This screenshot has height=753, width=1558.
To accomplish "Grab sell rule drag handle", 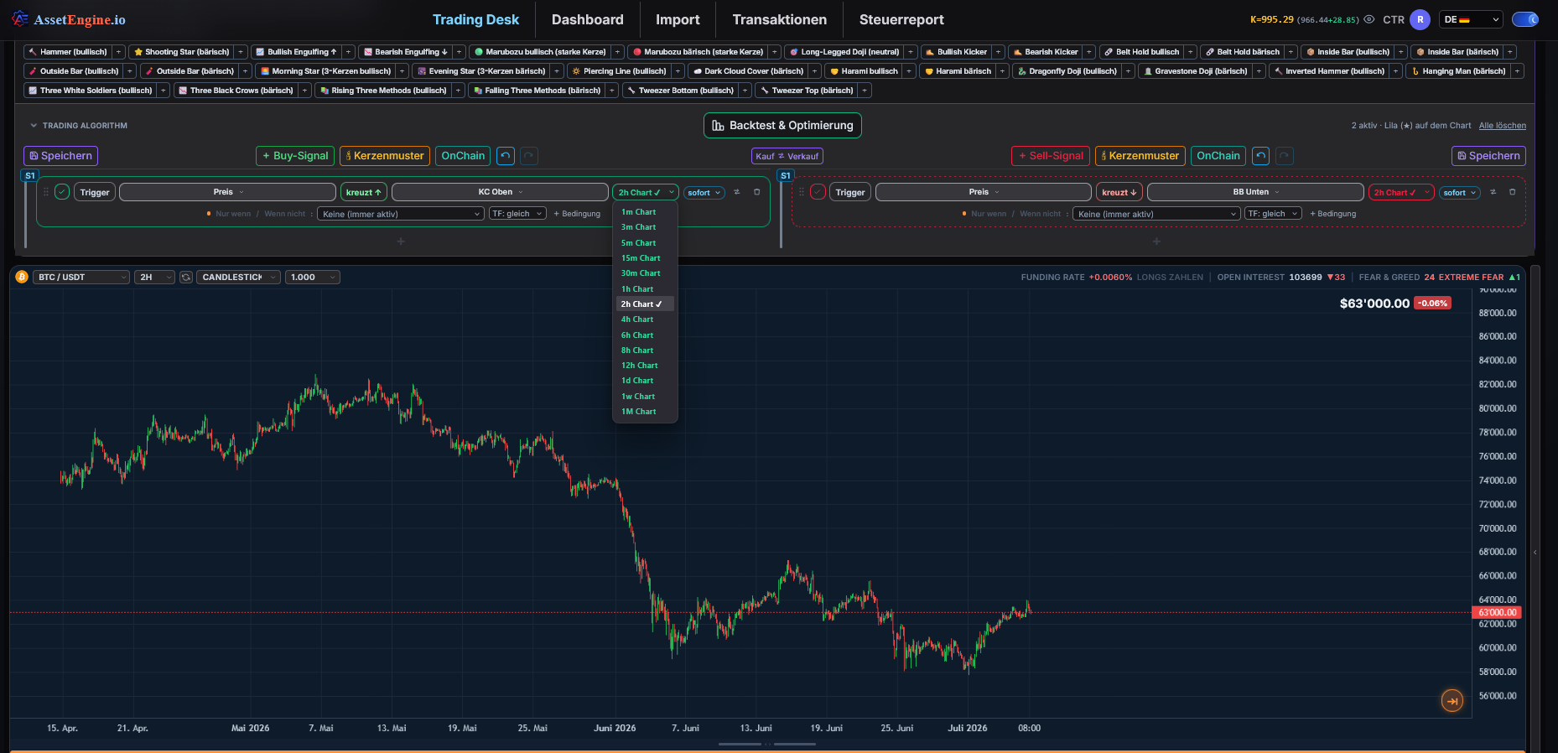I will 802,192.
